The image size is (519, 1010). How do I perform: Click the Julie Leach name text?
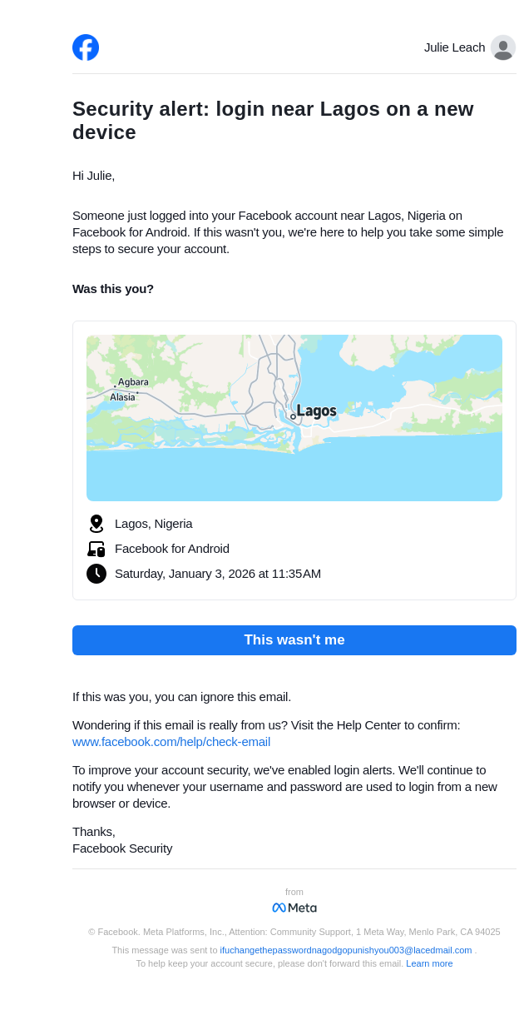click(x=454, y=47)
